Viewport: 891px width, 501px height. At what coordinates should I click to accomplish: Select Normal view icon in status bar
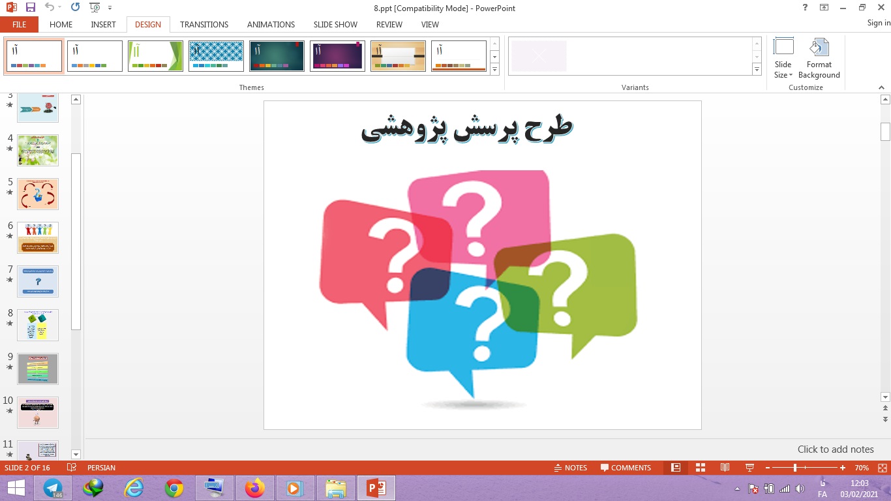pyautogui.click(x=676, y=467)
